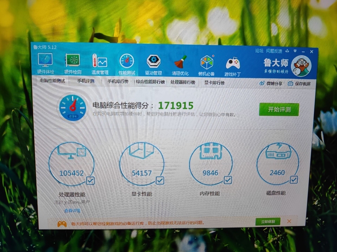The image size is (337, 252).
Task: Open 温度管理 temperature management icon
Action: point(100,64)
